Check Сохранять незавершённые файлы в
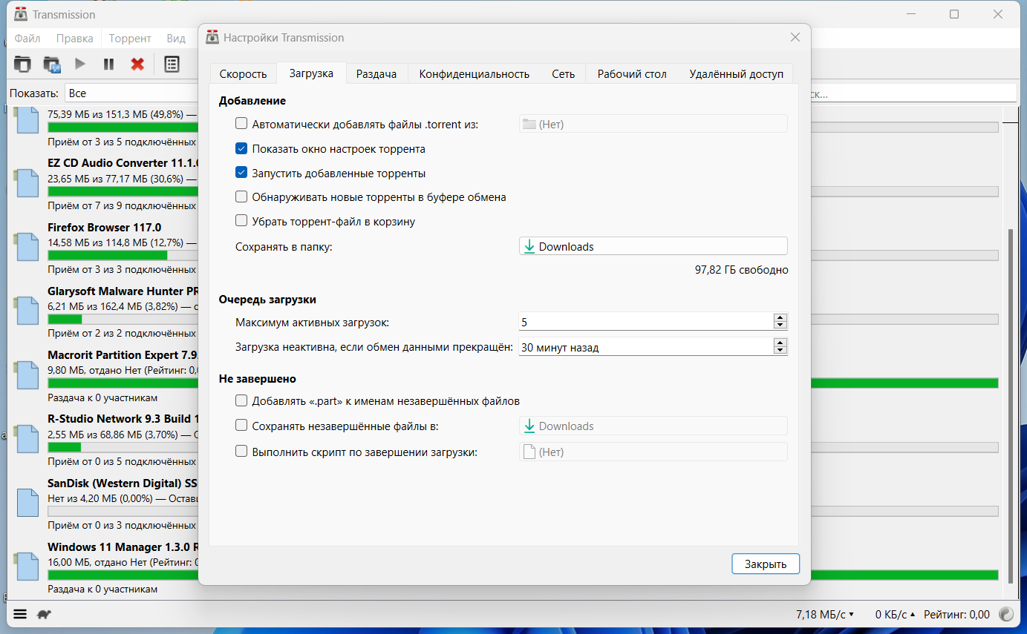Image resolution: width=1027 pixels, height=634 pixels. [241, 426]
